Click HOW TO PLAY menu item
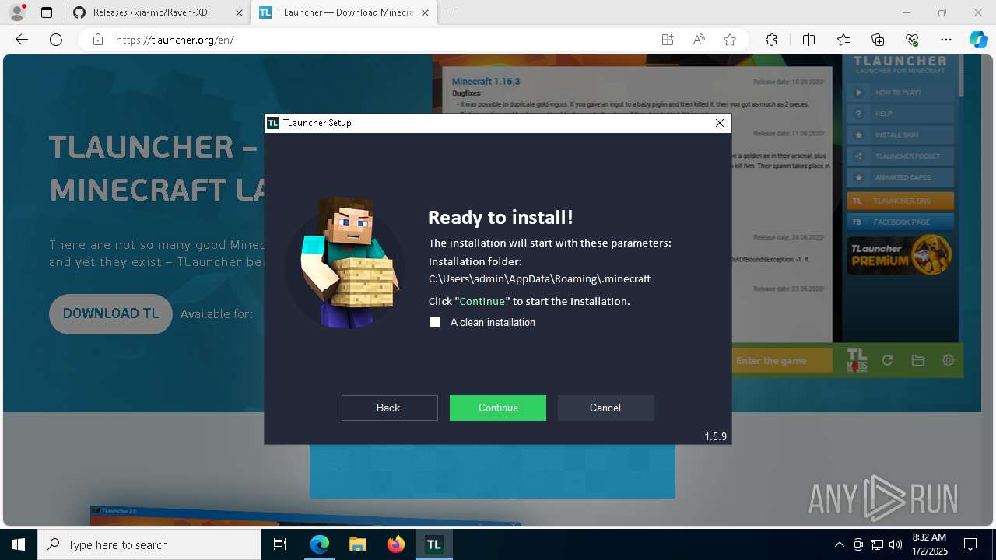Screen dimensions: 996x560 (900, 92)
